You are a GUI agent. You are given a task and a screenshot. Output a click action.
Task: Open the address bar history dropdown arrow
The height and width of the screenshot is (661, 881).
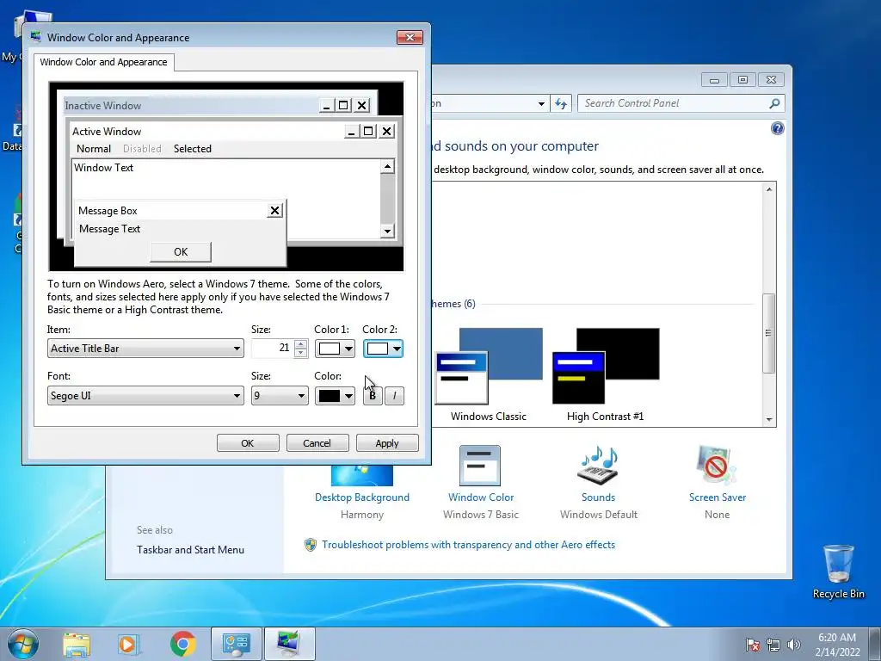coord(541,103)
